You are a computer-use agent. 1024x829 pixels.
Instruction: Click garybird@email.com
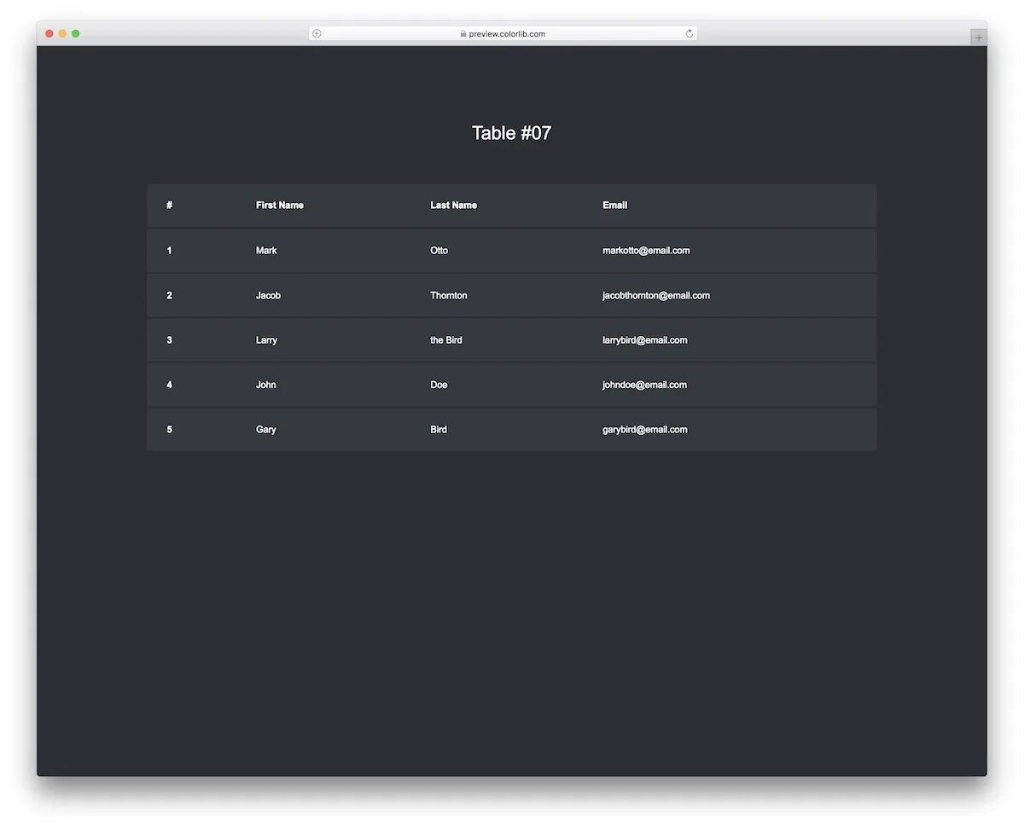click(x=645, y=430)
